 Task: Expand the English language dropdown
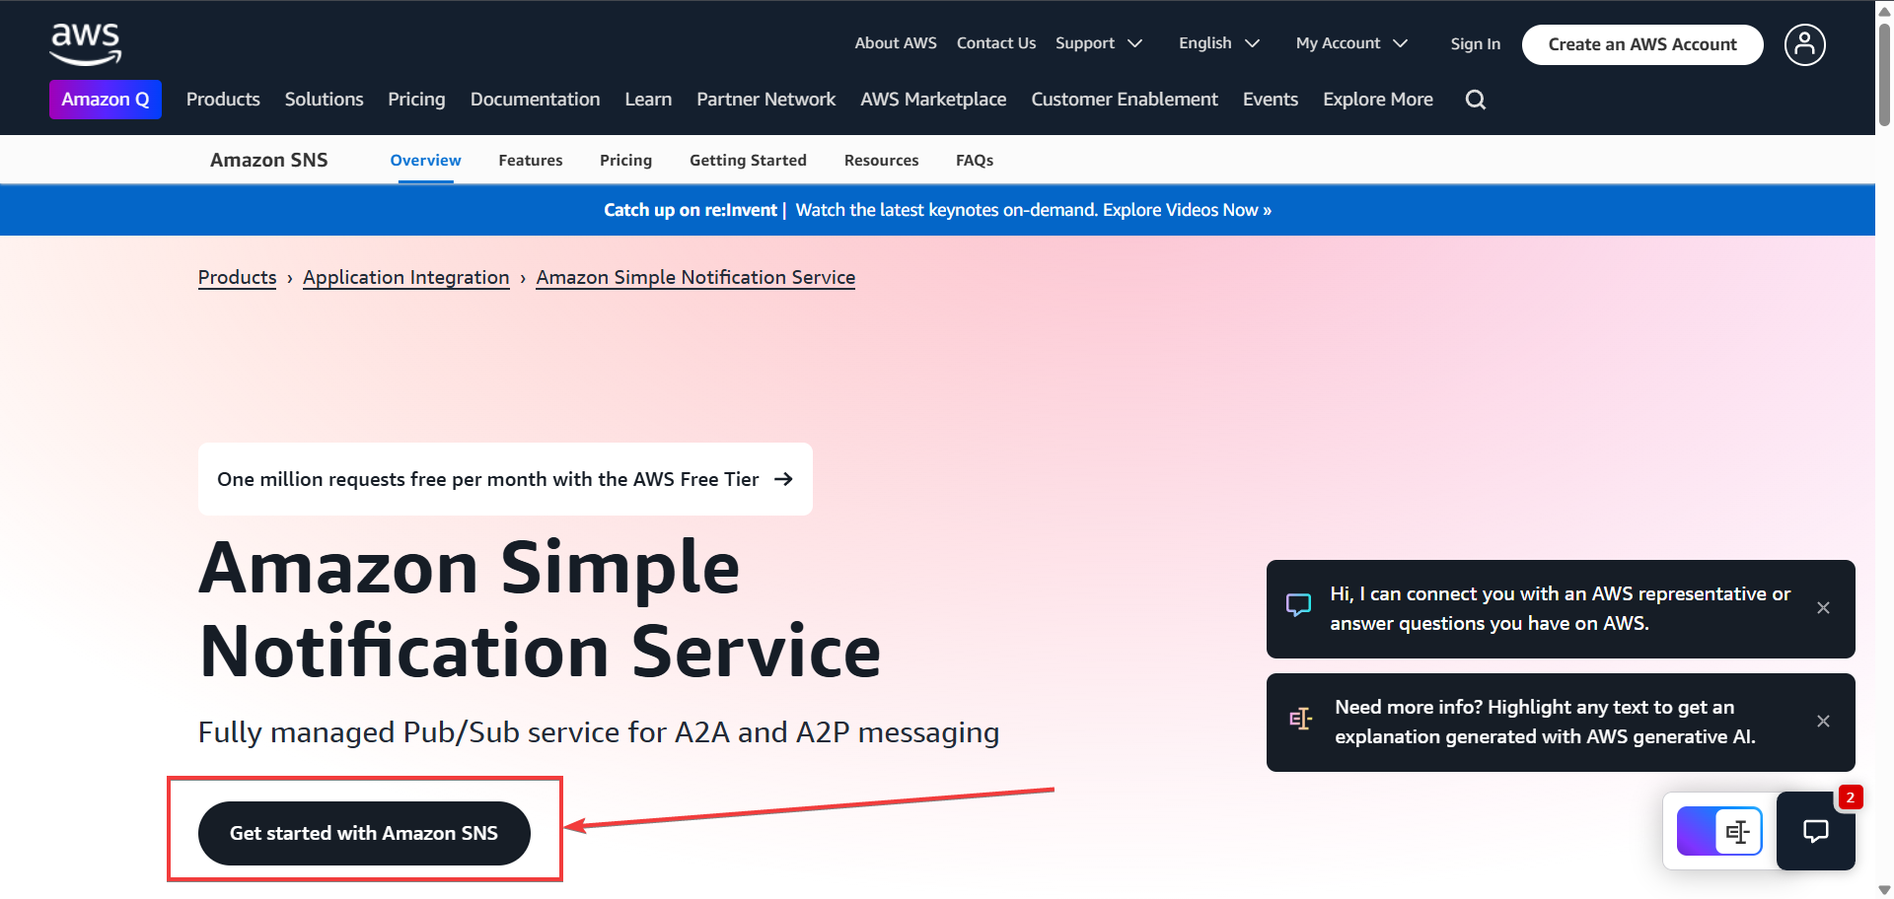(x=1219, y=43)
